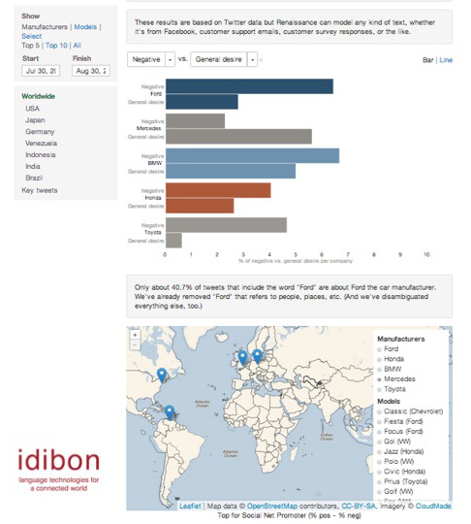Click BMW's General desire bar
This screenshot has width=471, height=524.
tap(231, 171)
